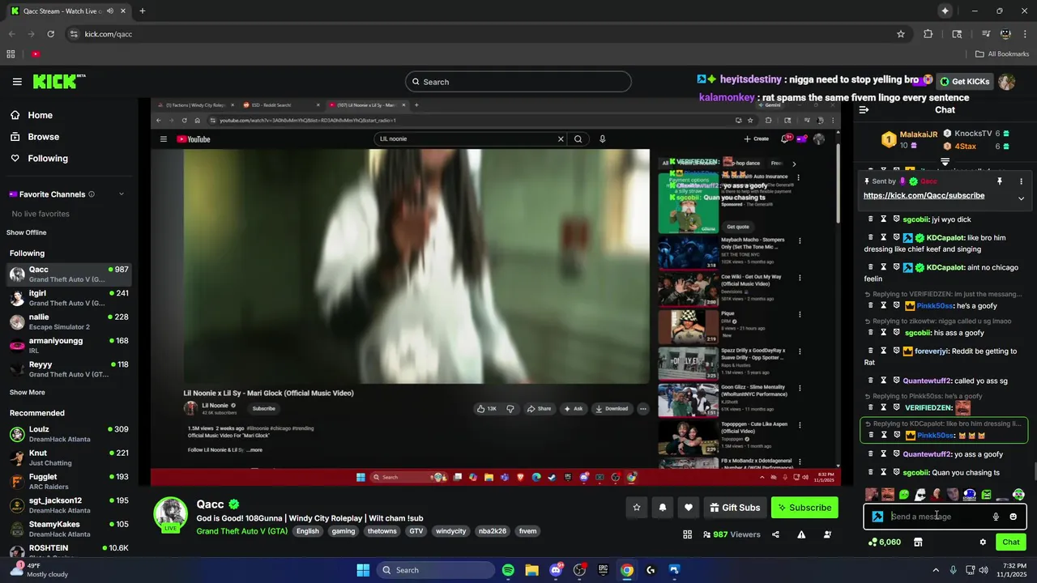Bookmark this page with the star icon
Image resolution: width=1037 pixels, height=583 pixels.
click(900, 34)
